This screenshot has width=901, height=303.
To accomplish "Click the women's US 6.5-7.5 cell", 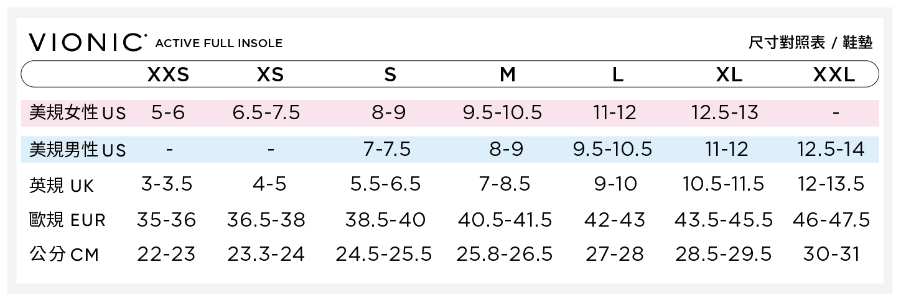I will tap(266, 113).
